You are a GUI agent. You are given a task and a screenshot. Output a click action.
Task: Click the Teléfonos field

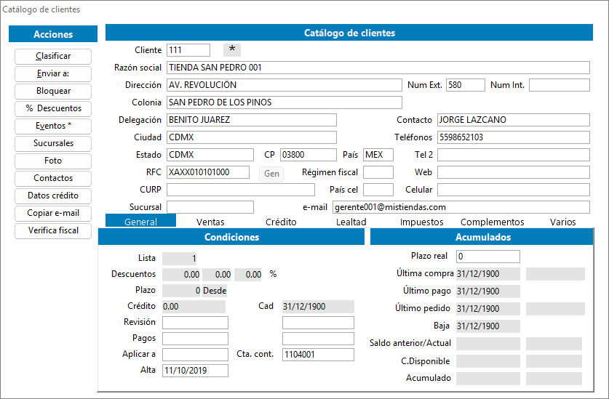point(514,137)
